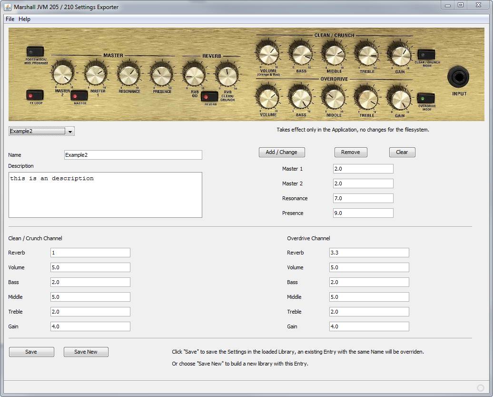Click inside the Description text area
493x397 pixels.
(x=105, y=195)
